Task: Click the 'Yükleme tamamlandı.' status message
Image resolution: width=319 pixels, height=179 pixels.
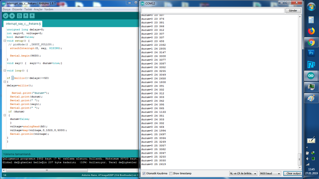Action: 17,154
